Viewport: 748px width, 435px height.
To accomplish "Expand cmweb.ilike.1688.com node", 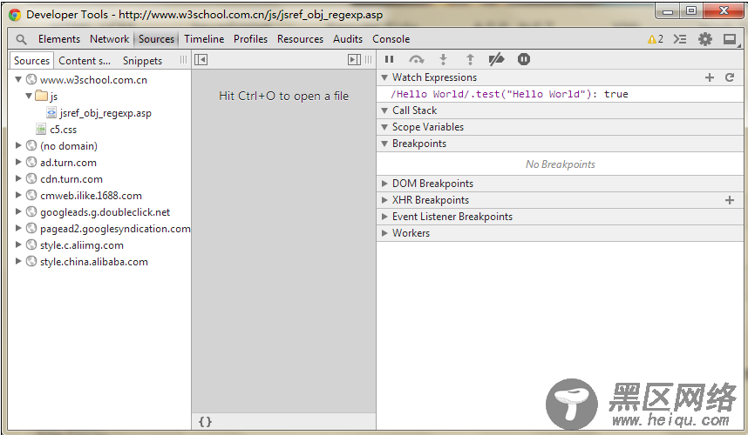I will 18,195.
